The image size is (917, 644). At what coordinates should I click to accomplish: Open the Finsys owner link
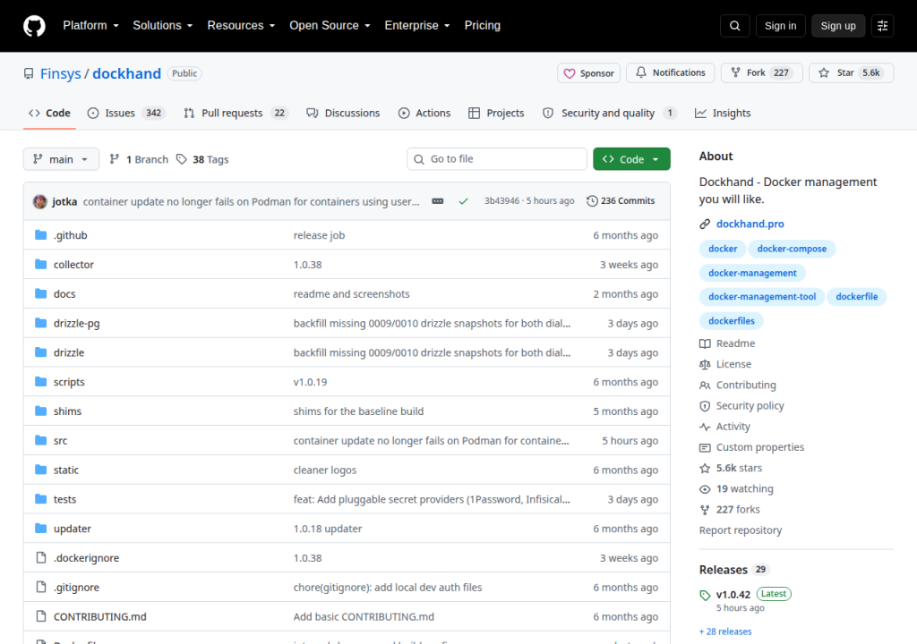pos(61,73)
